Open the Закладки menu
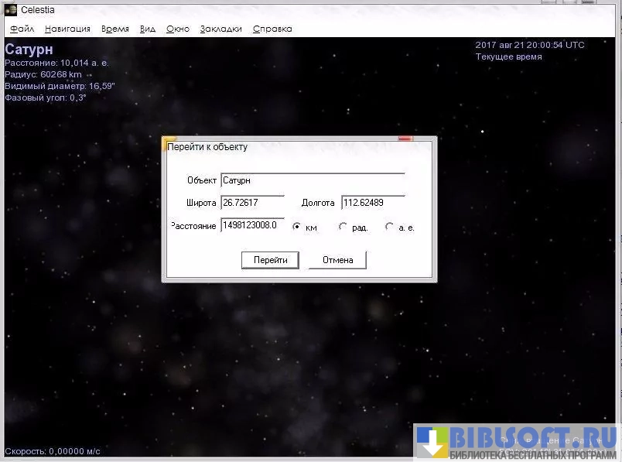Screen dimensions: 622x462 coord(221,29)
